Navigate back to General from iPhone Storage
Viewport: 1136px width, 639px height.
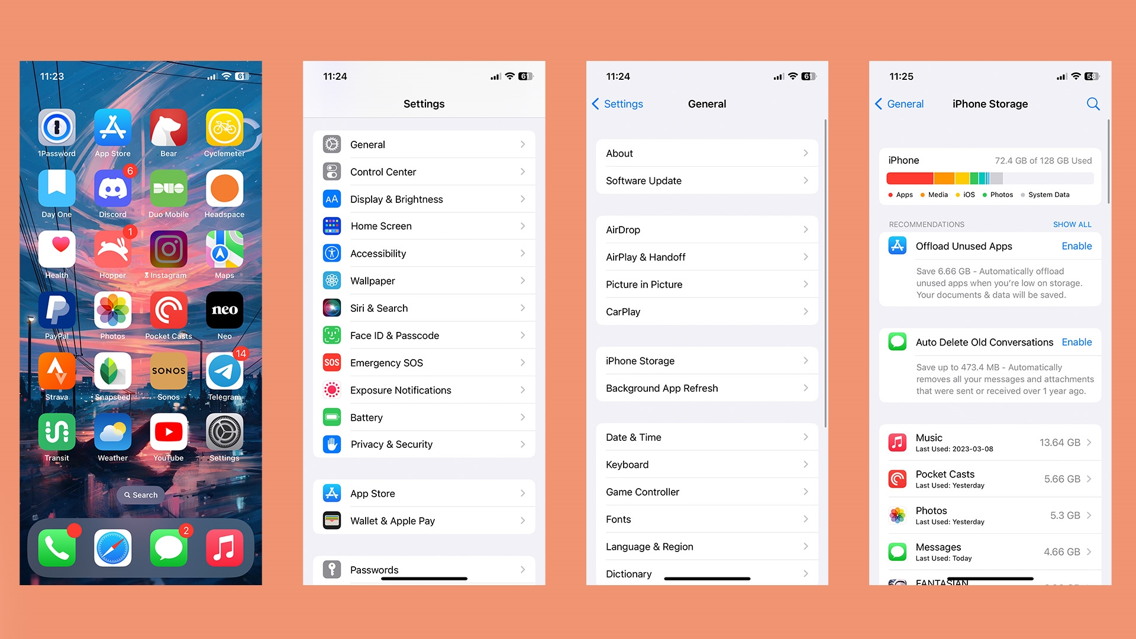click(x=902, y=104)
